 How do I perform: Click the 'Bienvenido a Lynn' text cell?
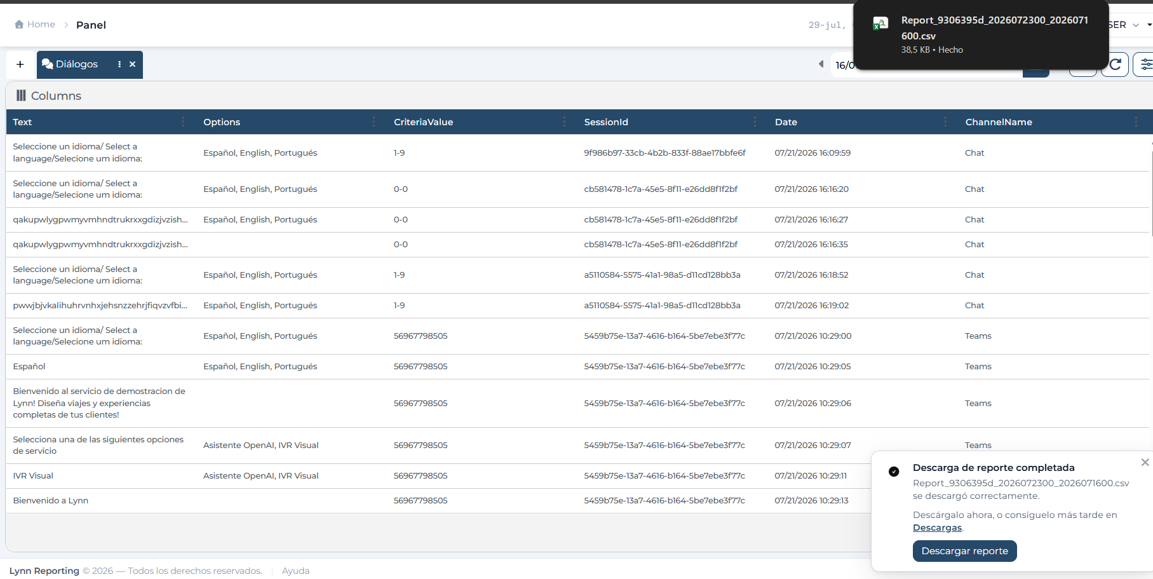coord(50,500)
